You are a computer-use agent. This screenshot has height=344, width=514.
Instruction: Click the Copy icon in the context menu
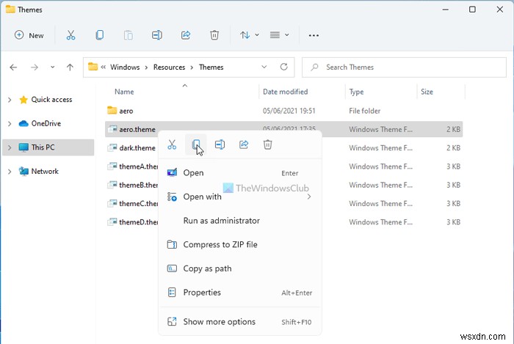coord(196,144)
